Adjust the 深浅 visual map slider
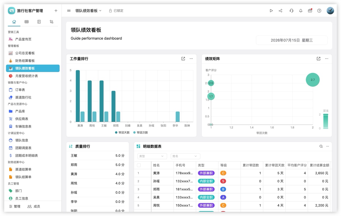This screenshot has width=341, height=216. pyautogui.click(x=326, y=121)
